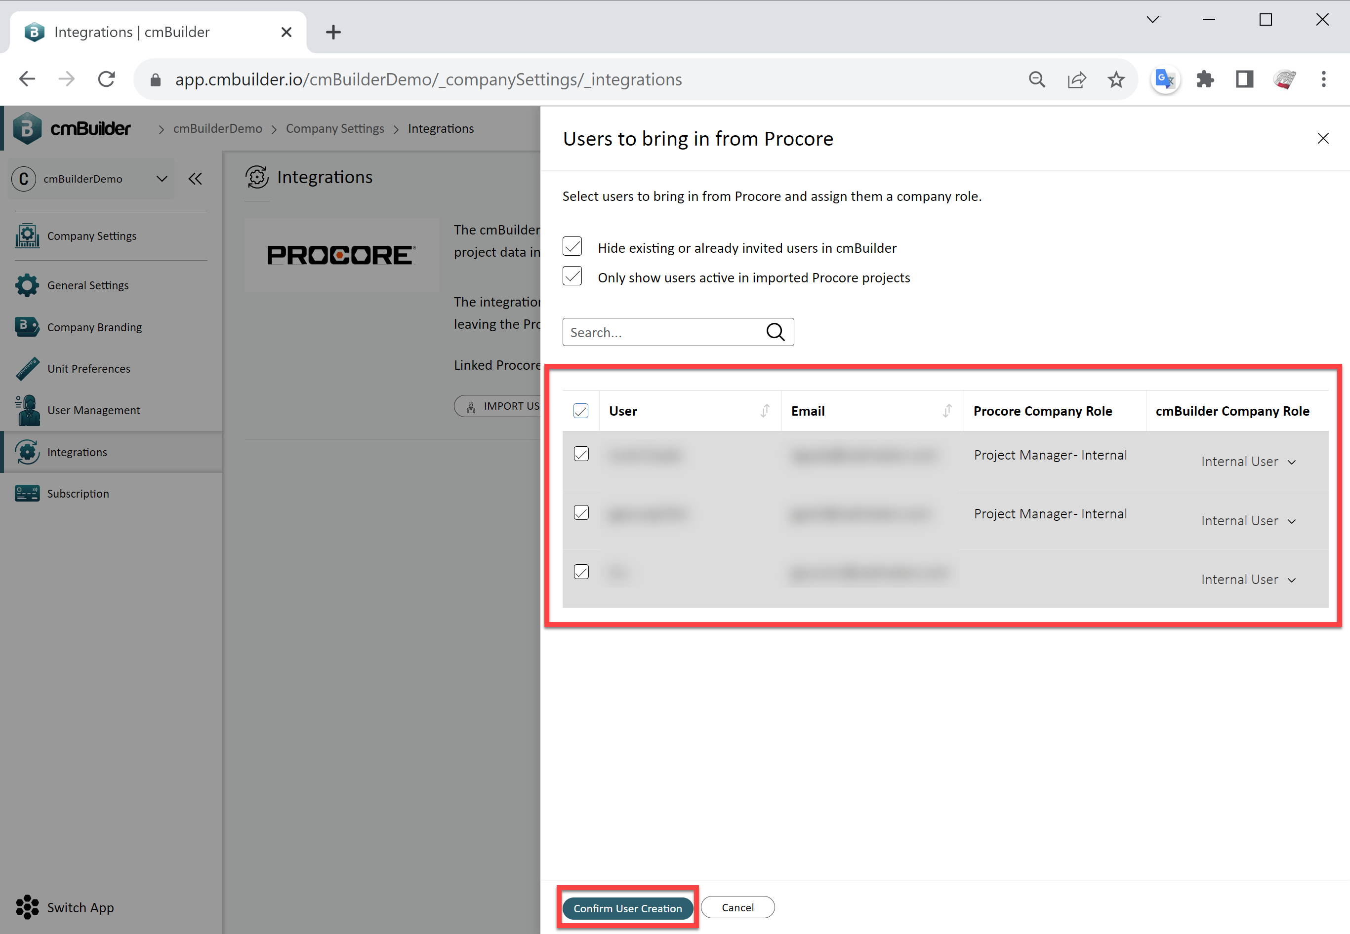The image size is (1350, 934).
Task: Open the Extensions puzzle icon
Action: pyautogui.click(x=1205, y=79)
